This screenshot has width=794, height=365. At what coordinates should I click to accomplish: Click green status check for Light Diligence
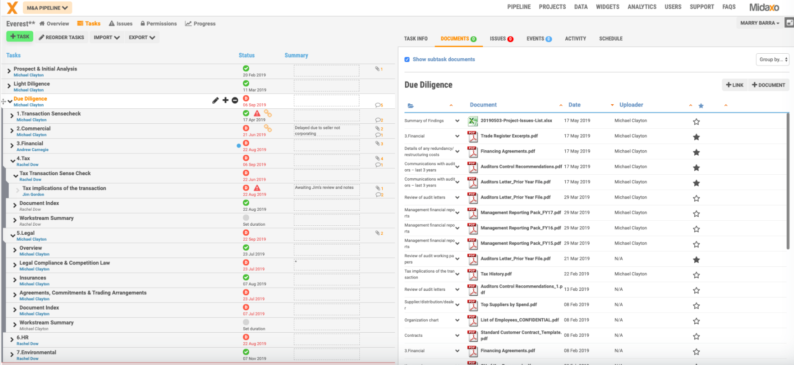point(246,83)
